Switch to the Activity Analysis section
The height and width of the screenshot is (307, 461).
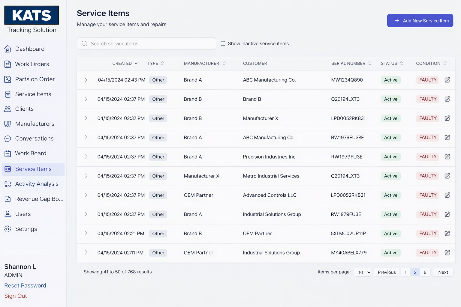coord(37,184)
